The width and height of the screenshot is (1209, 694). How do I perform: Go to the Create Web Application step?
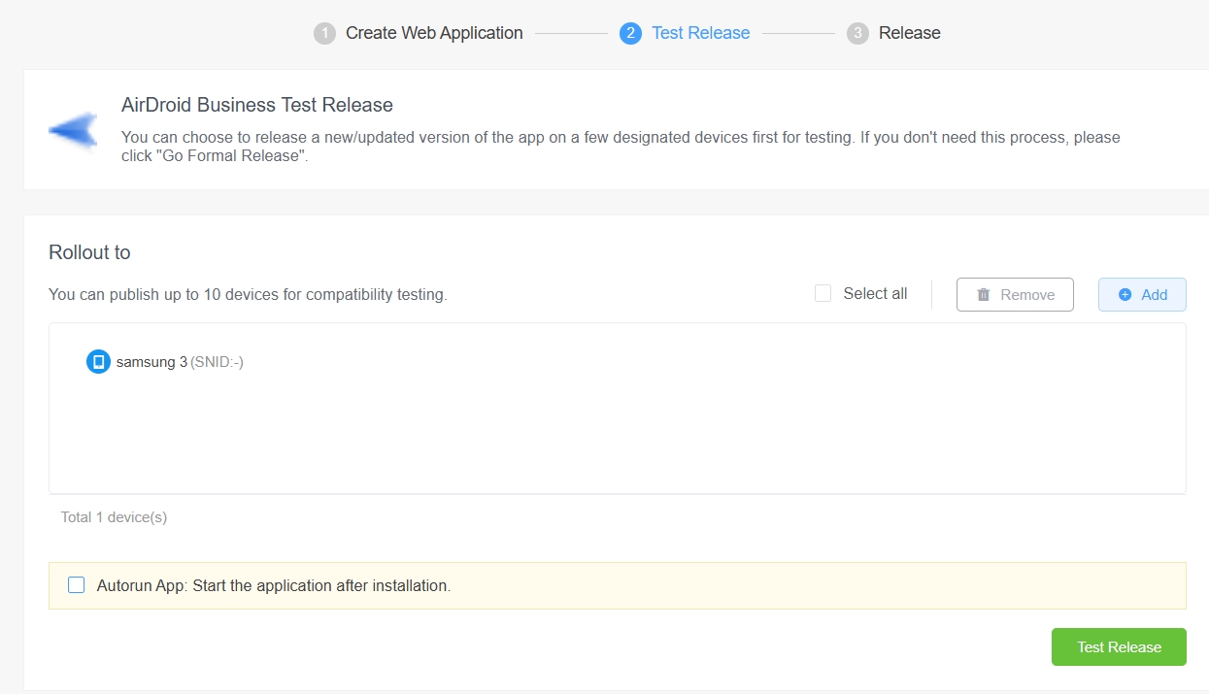click(x=434, y=33)
